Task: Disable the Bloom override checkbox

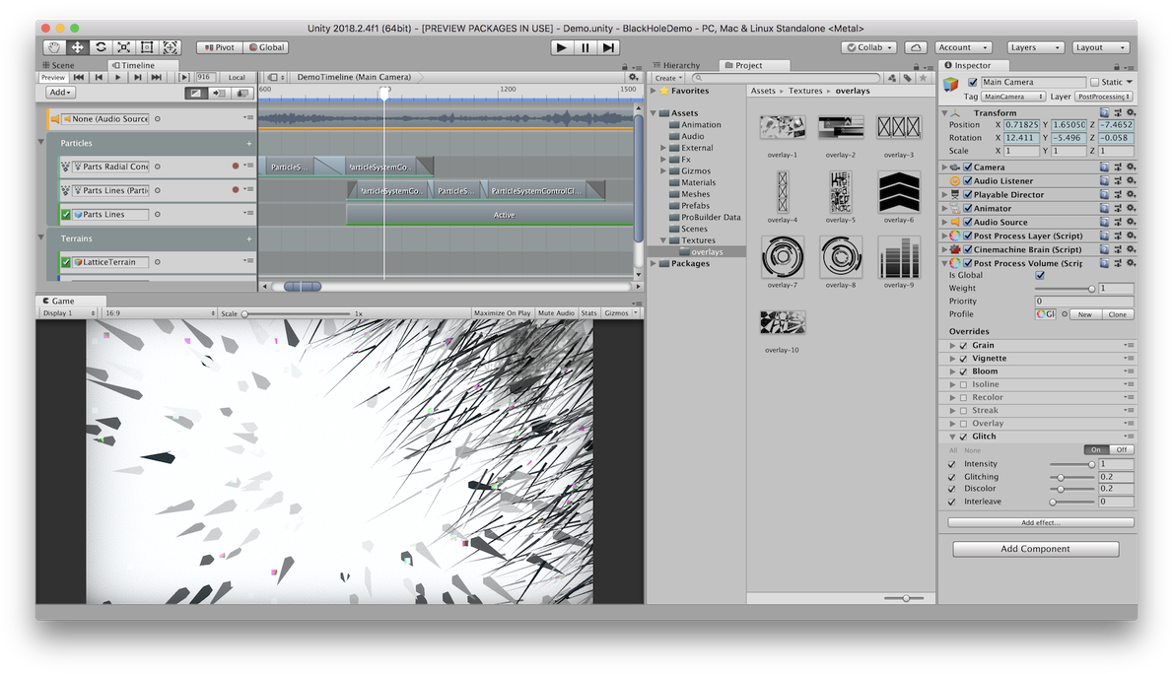Action: 963,371
